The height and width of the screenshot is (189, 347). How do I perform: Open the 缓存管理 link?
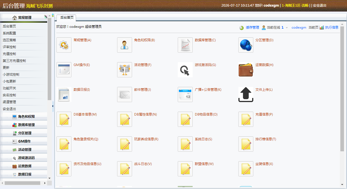[x=252, y=28]
